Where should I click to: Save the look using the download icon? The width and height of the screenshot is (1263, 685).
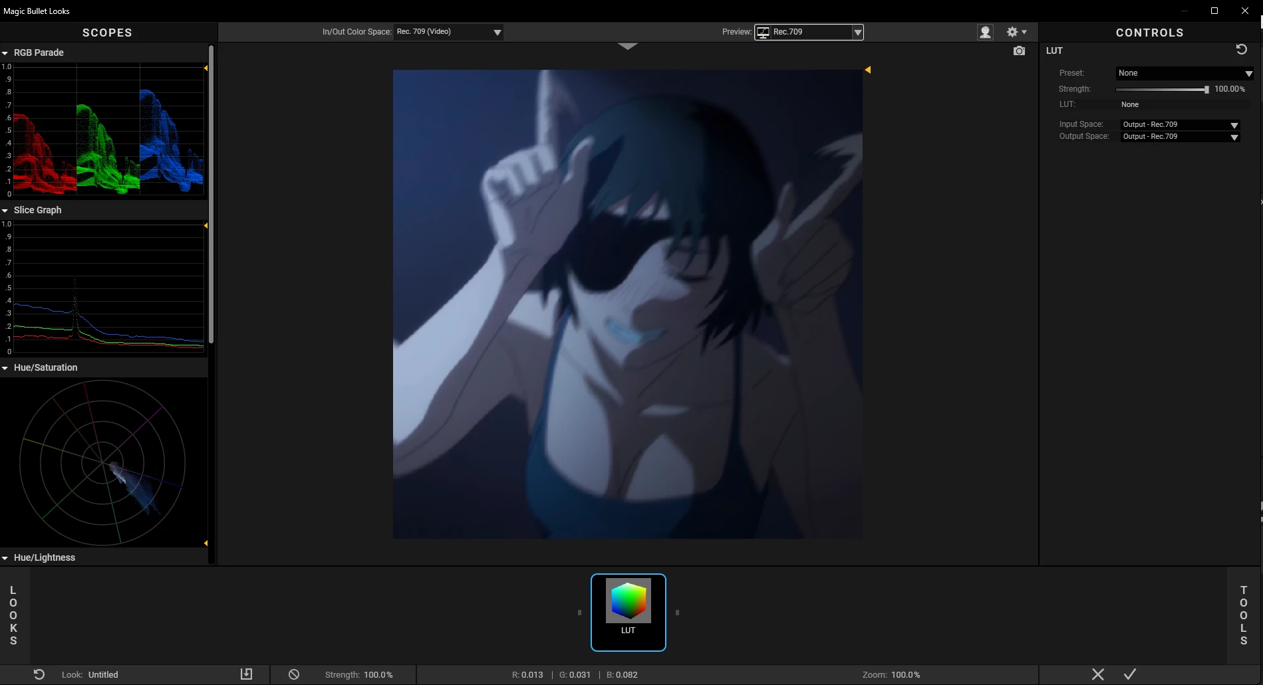tap(246, 674)
